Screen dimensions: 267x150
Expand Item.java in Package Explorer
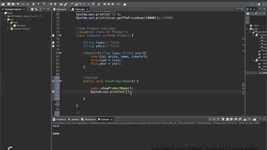tap(11, 25)
